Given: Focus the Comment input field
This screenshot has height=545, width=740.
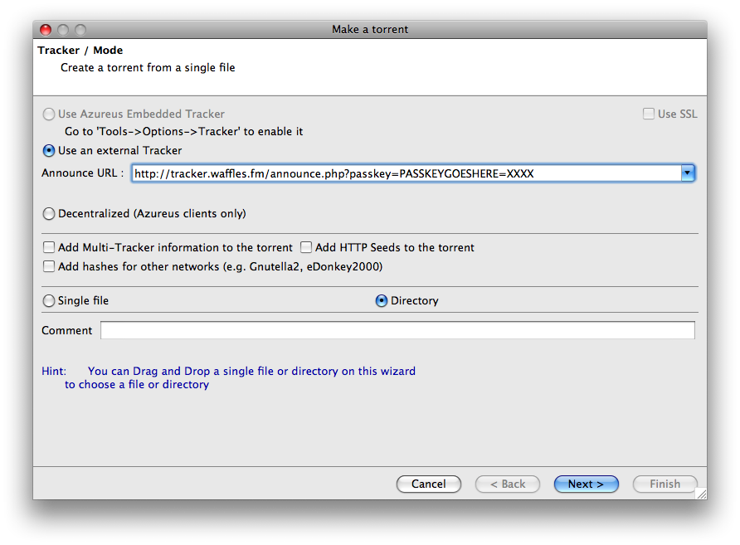Looking at the screenshot, I should (397, 330).
